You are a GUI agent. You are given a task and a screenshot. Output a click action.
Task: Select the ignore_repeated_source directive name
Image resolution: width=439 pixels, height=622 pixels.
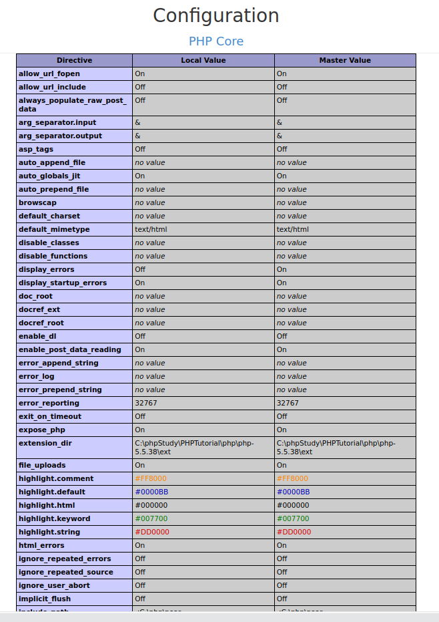pos(66,572)
